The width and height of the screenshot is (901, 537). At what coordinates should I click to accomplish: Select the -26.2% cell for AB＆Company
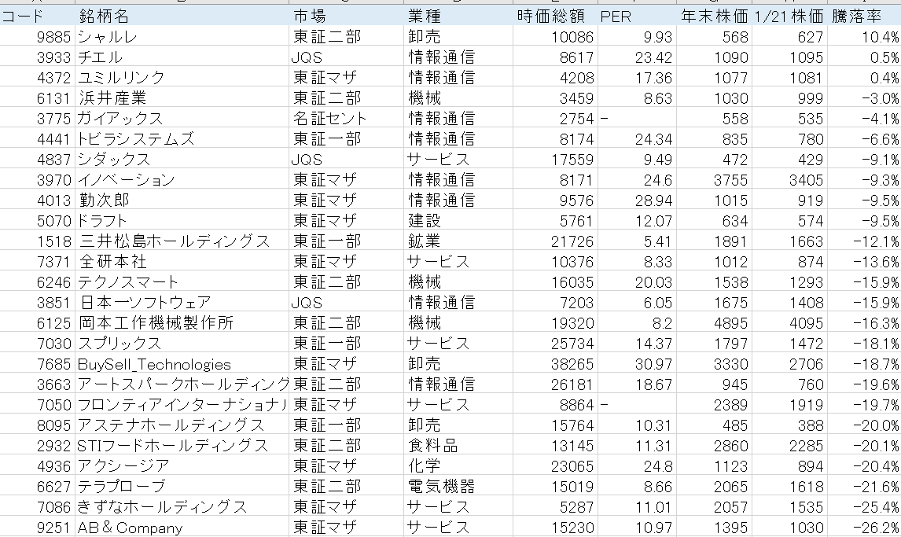tap(865, 528)
